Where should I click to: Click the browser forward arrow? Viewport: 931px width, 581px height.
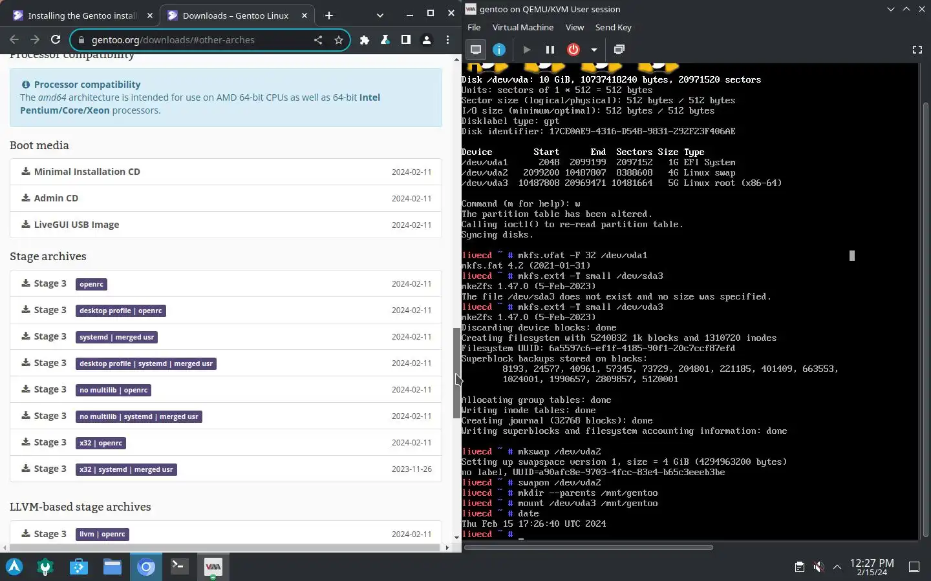point(35,39)
